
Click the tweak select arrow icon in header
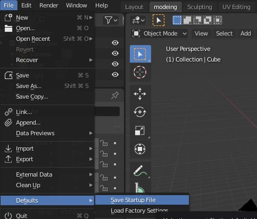tap(159, 20)
